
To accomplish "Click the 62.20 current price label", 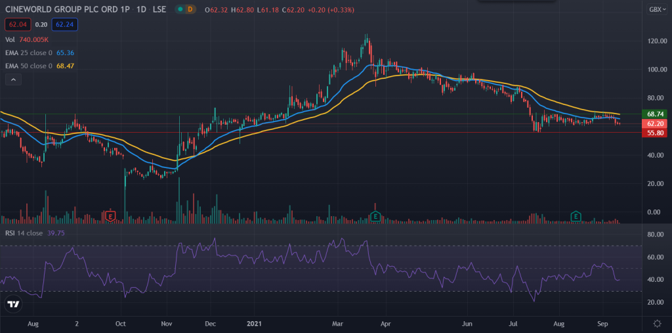I will (656, 123).
